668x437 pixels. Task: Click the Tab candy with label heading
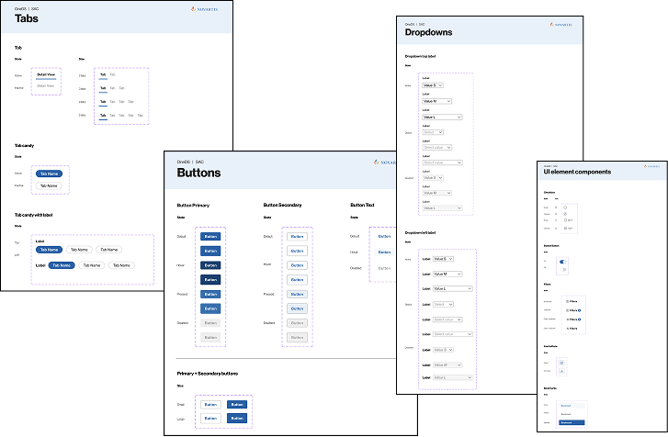pyautogui.click(x=34, y=215)
